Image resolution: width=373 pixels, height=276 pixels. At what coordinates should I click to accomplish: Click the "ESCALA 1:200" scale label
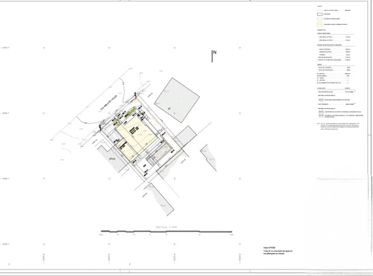point(167,227)
